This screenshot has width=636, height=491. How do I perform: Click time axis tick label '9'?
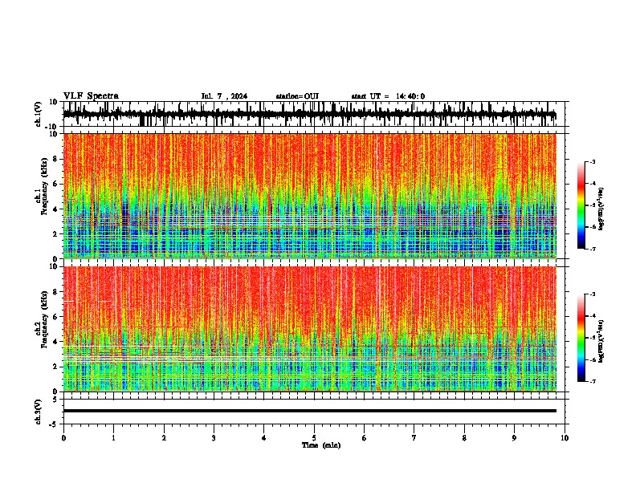[514, 438]
